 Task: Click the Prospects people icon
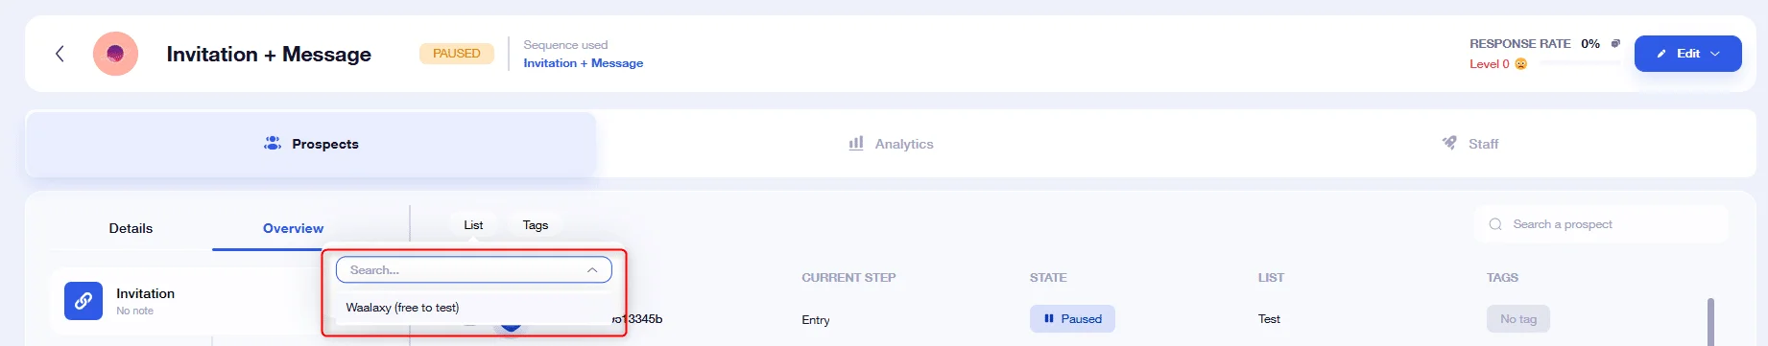pos(273,143)
